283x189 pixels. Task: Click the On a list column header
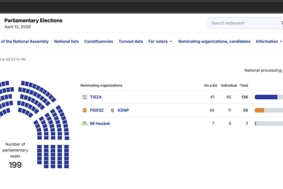click(211, 85)
